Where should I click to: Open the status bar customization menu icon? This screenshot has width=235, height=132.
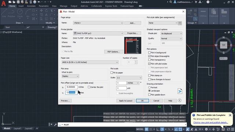[232, 129]
